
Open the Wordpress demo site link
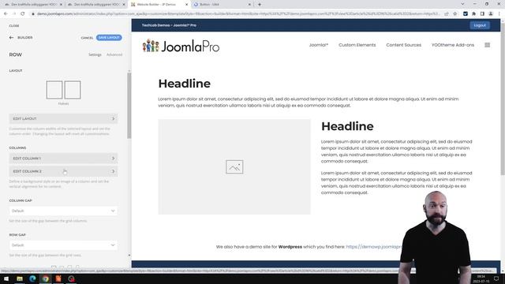click(373, 247)
